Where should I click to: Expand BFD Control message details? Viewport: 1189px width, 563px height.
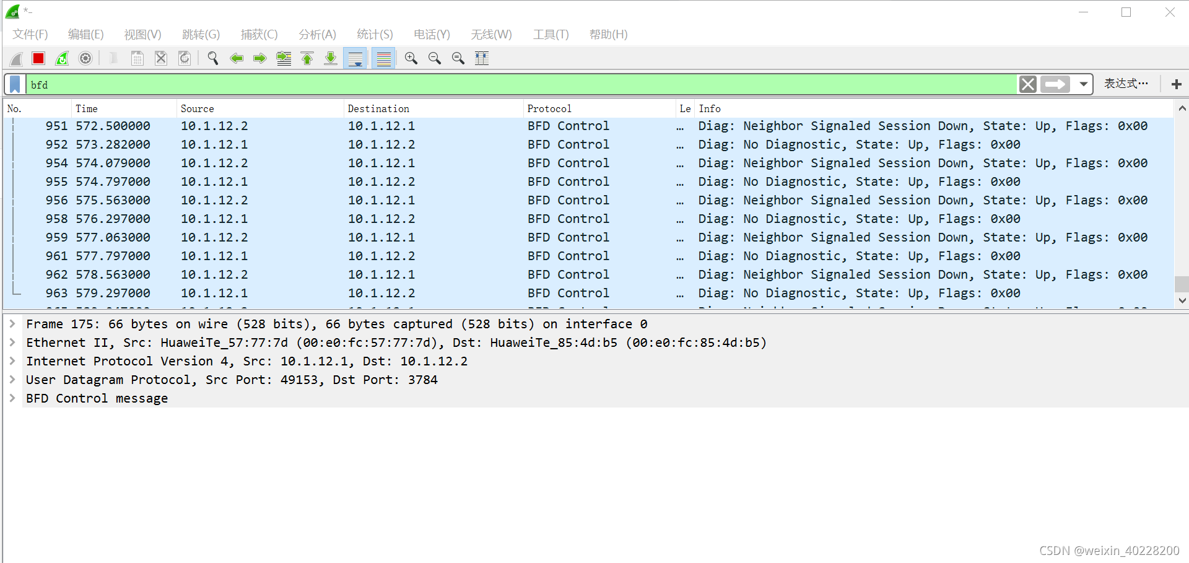12,398
